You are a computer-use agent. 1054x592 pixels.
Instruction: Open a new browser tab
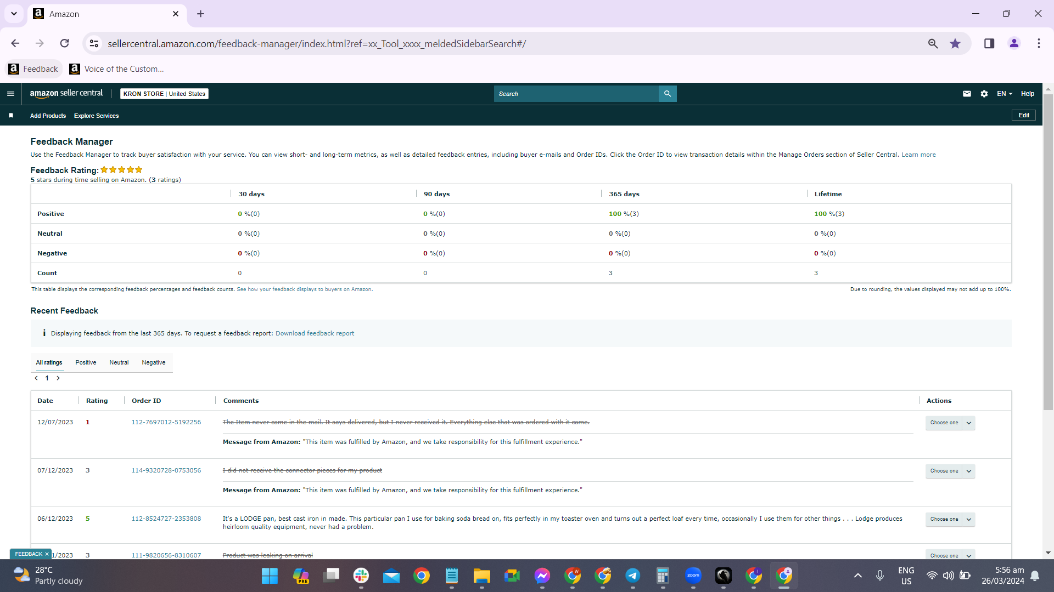(200, 14)
